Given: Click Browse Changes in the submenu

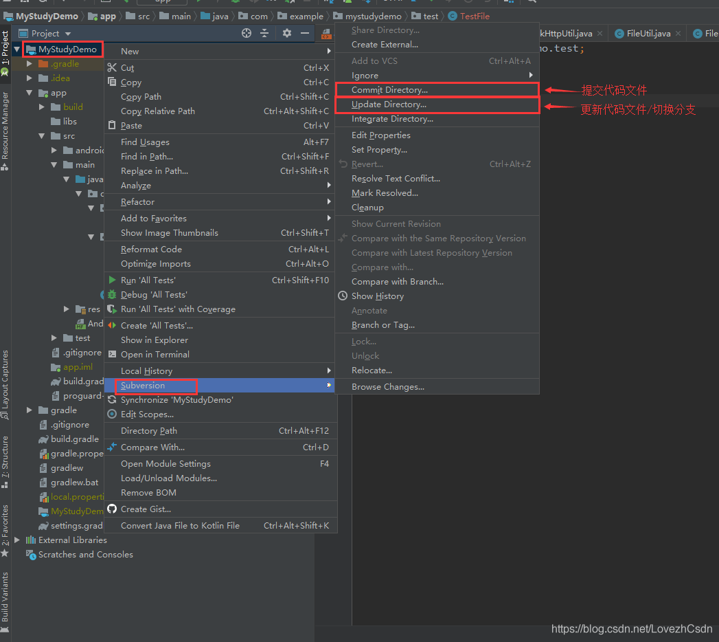Looking at the screenshot, I should (x=387, y=387).
